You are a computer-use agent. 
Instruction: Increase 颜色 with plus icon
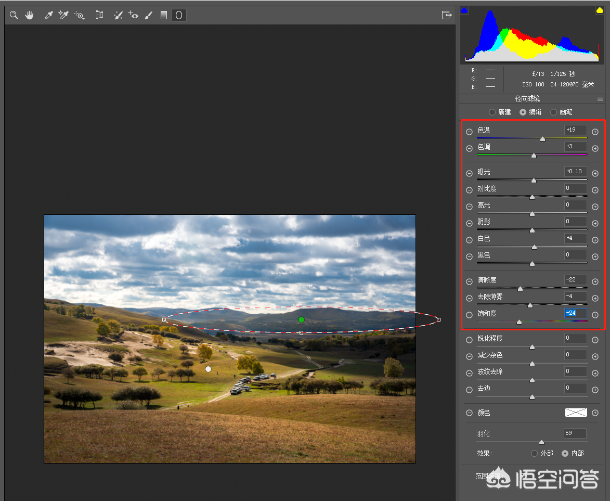[595, 413]
